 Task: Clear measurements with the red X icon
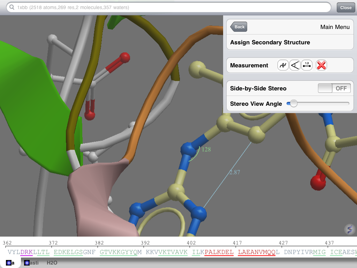(321, 65)
